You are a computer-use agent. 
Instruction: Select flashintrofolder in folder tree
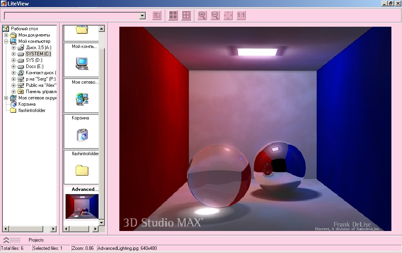[x=32, y=110]
